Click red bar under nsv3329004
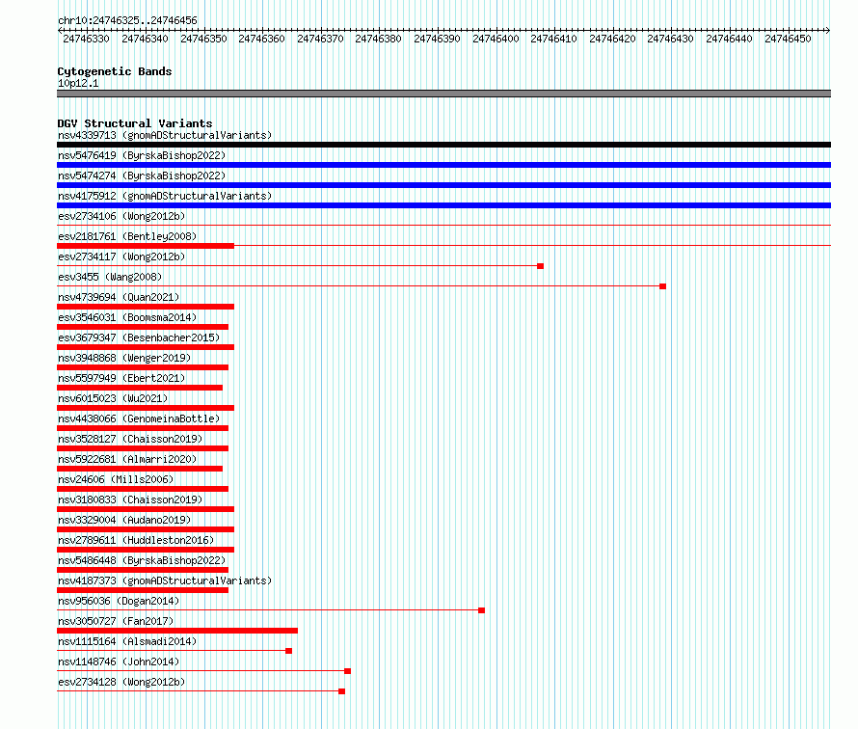This screenshot has height=729, width=858. coord(146,529)
